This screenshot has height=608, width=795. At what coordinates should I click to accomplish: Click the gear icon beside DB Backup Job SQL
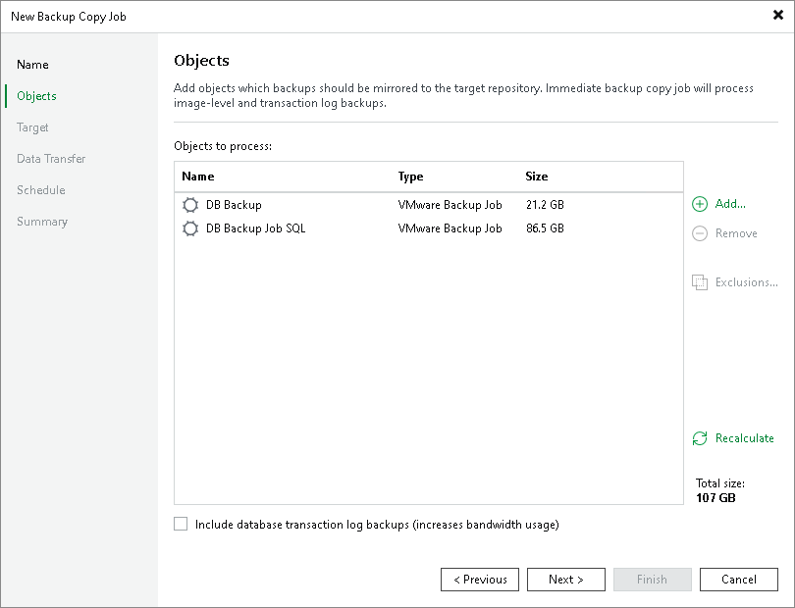coord(190,228)
